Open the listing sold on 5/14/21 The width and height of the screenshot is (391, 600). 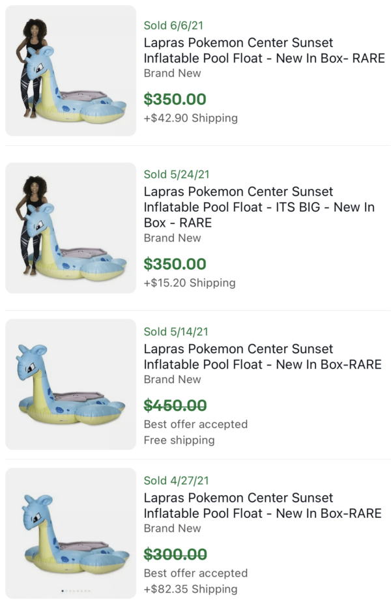[x=263, y=356]
